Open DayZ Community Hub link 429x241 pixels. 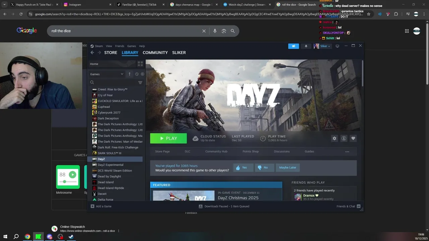(216, 152)
